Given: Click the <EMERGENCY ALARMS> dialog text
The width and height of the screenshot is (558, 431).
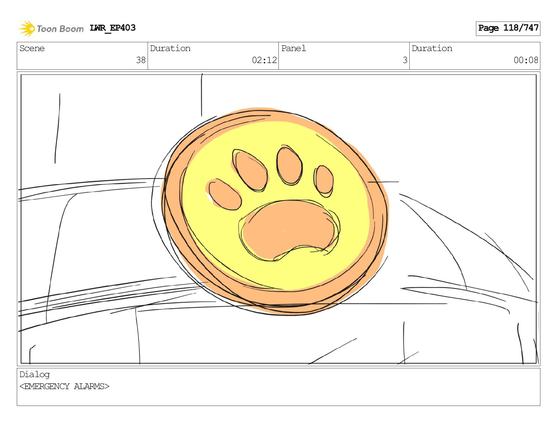Looking at the screenshot, I should (x=64, y=386).
